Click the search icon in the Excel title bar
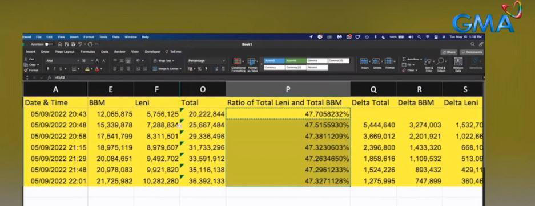This screenshot has height=206, width=535. pyautogui.click(x=473, y=44)
